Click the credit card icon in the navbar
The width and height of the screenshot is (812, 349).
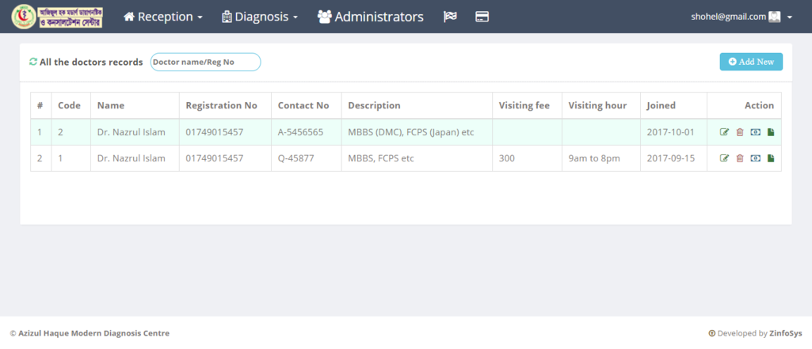tap(482, 17)
